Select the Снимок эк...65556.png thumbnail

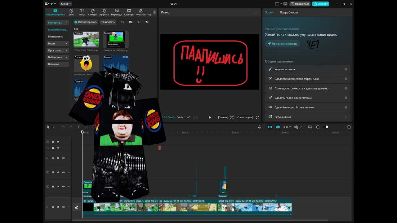click(116, 39)
